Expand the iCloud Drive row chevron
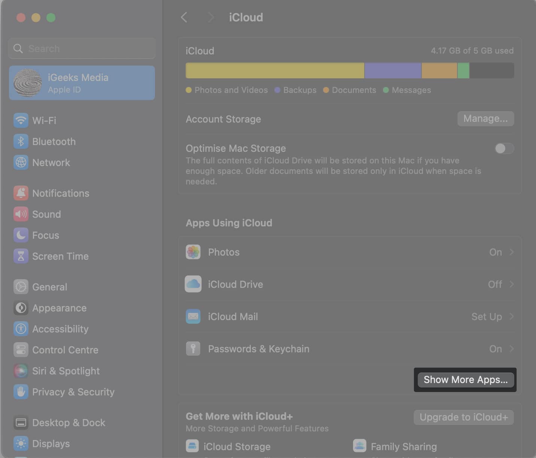Screen dimensions: 536x458 [512, 284]
